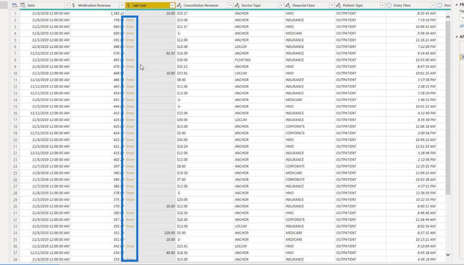
Task: Click Consultation Revenue text type icon
Action: click(179, 5)
